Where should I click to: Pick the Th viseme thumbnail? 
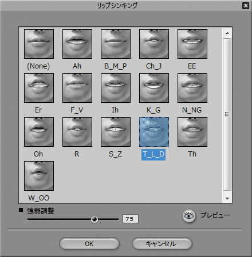point(192,132)
